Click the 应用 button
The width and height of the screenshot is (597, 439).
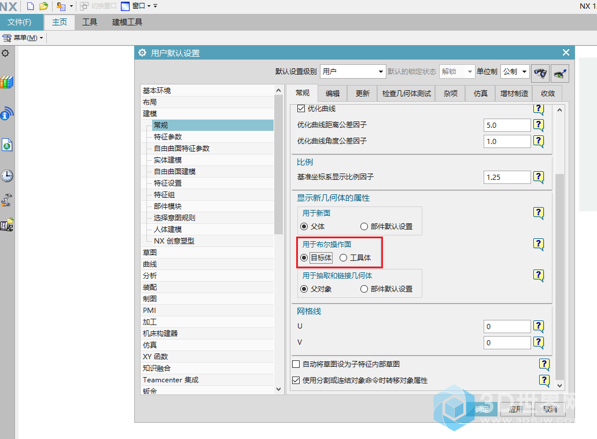(x=516, y=410)
